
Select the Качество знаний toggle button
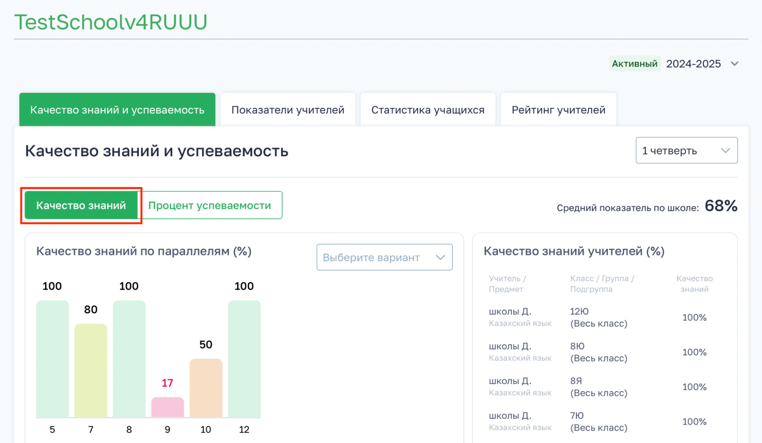81,205
